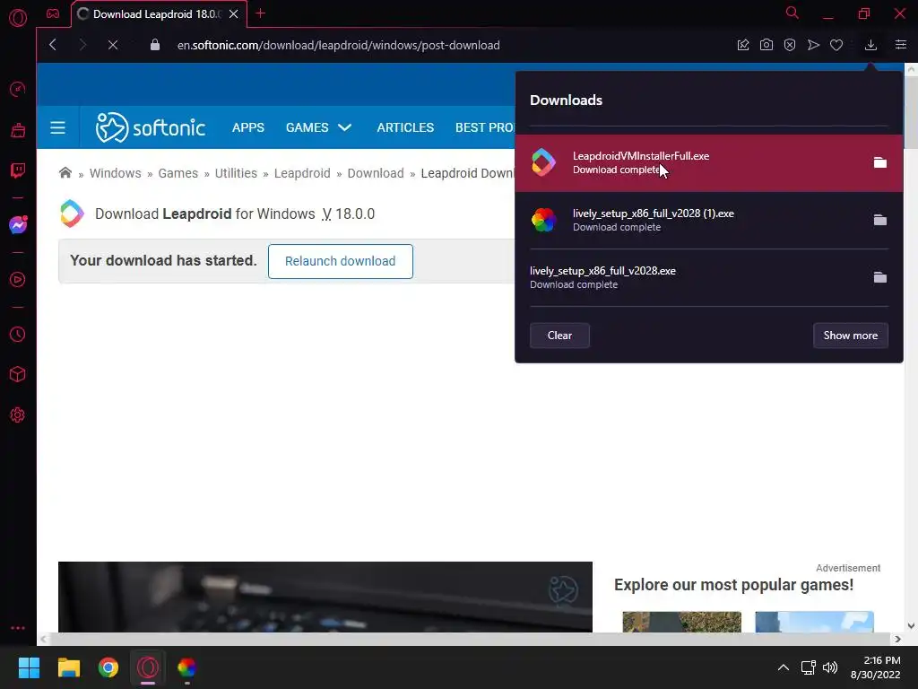Toggle the Downloads toolbar icon
The height and width of the screenshot is (689, 918).
(870, 45)
